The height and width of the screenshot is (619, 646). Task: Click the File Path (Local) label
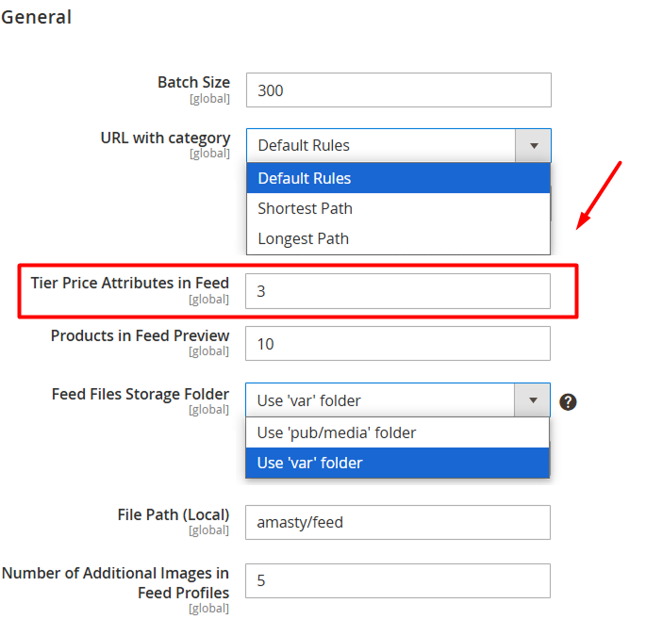coord(173,514)
